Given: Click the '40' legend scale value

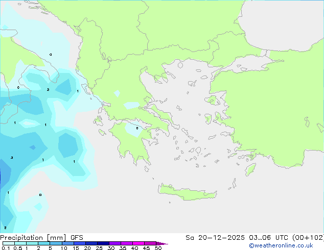Looking at the screenshot, I should coord(135,248).
